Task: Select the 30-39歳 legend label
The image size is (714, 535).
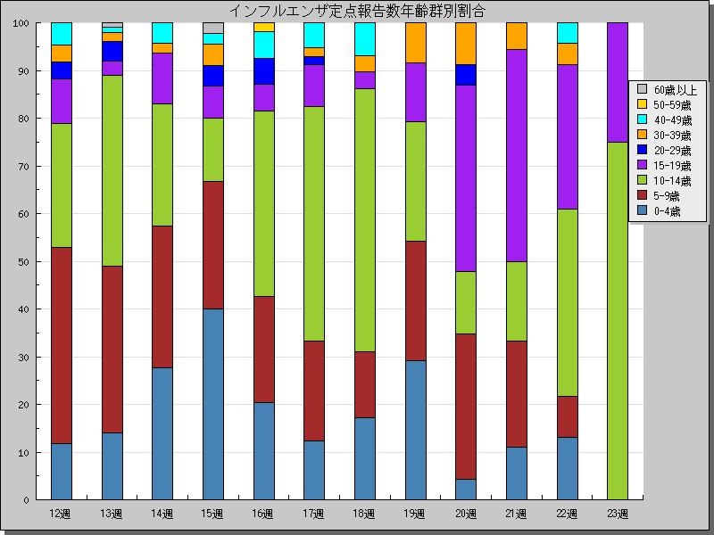Action: click(672, 136)
